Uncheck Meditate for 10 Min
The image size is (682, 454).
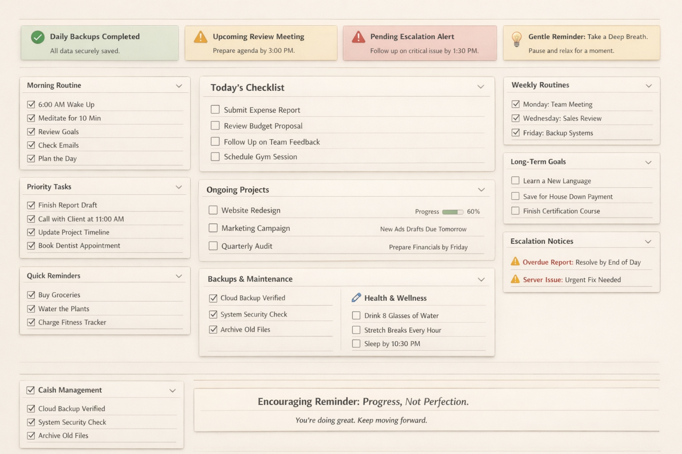click(31, 118)
